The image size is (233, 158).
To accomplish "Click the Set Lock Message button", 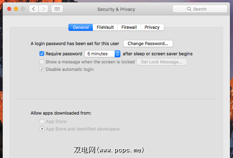I will [x=161, y=62].
